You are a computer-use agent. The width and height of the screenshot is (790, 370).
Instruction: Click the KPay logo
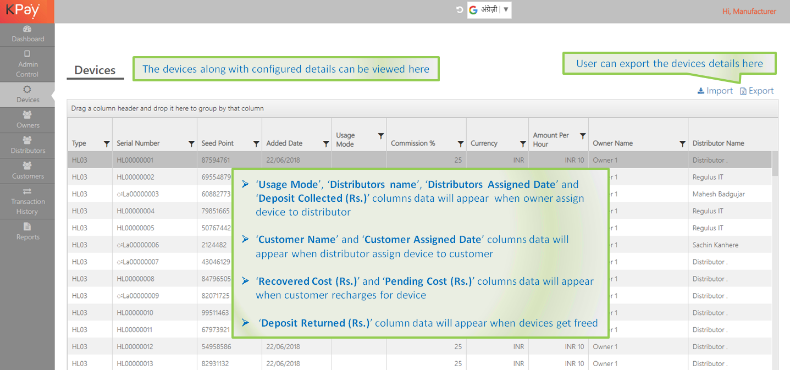pyautogui.click(x=23, y=11)
